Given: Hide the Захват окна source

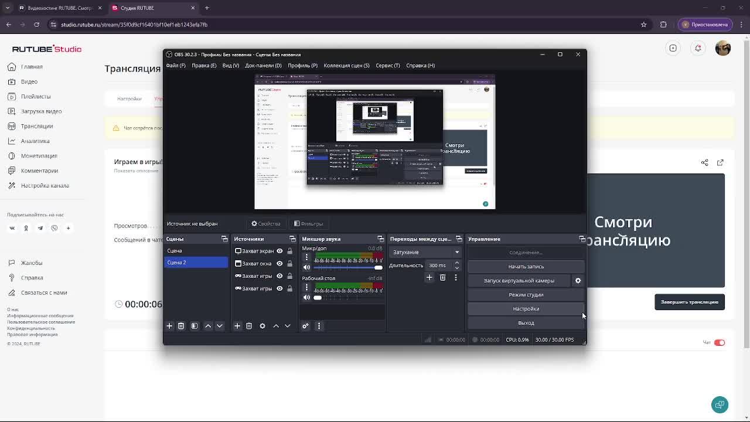Looking at the screenshot, I should [x=279, y=264].
